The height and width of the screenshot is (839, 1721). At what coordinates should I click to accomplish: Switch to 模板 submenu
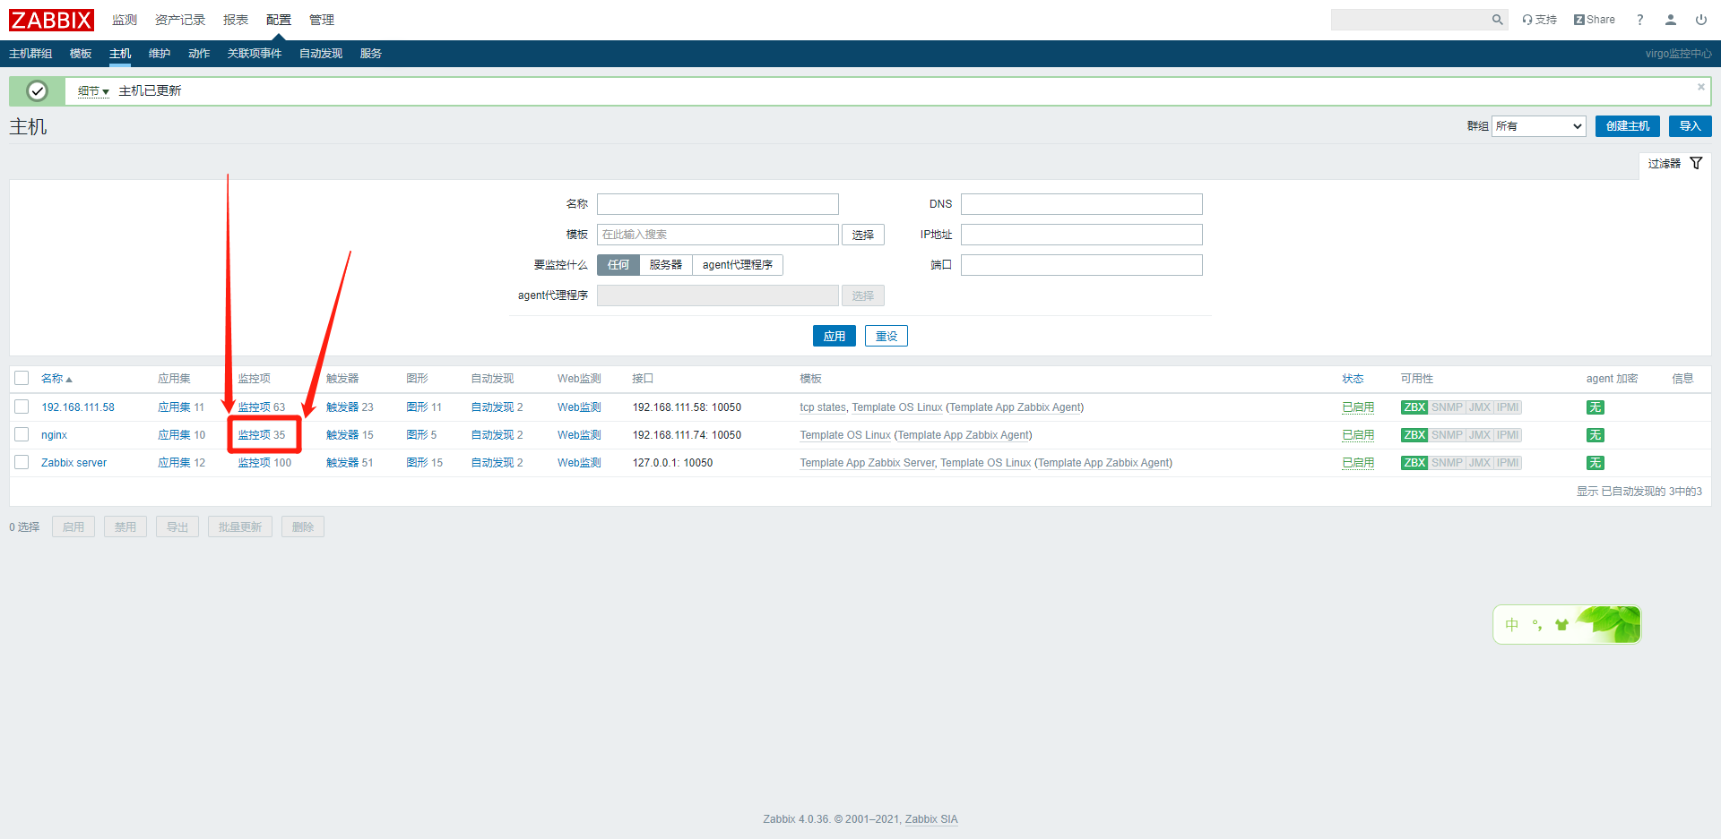coord(81,54)
